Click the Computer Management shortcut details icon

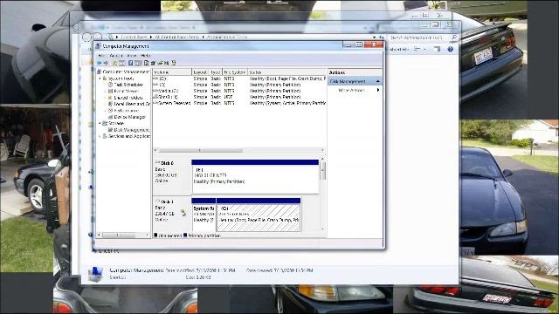[95, 274]
